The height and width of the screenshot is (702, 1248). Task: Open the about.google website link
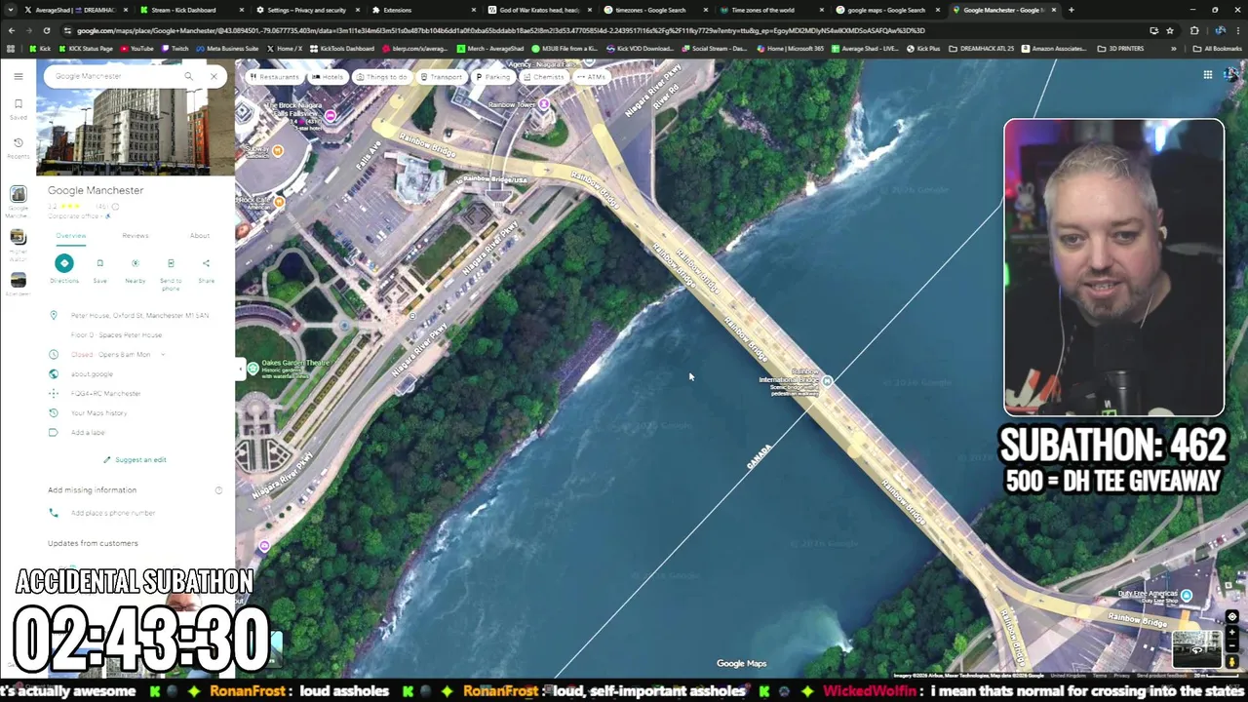coord(92,373)
